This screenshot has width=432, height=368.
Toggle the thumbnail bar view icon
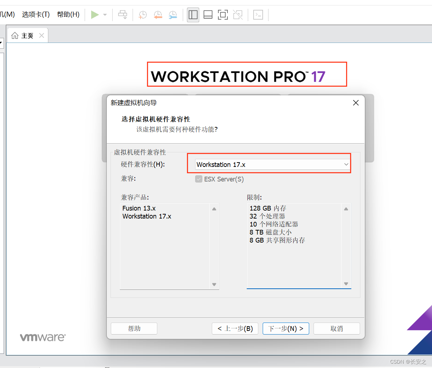pos(208,15)
